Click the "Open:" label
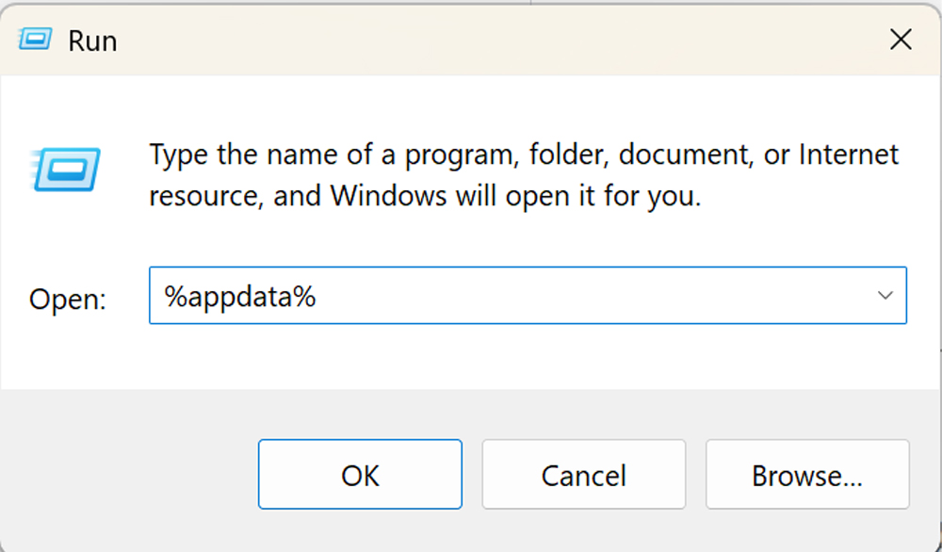The image size is (942, 552). tap(68, 299)
